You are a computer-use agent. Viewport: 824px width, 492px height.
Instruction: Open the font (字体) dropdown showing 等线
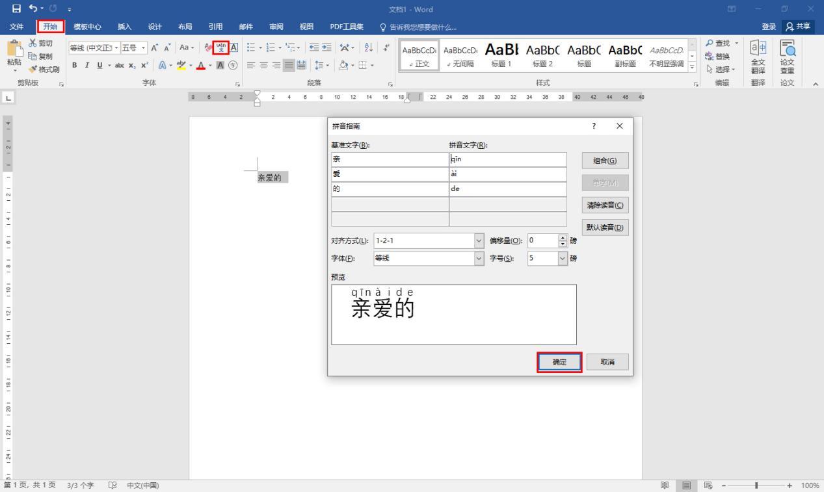point(479,258)
